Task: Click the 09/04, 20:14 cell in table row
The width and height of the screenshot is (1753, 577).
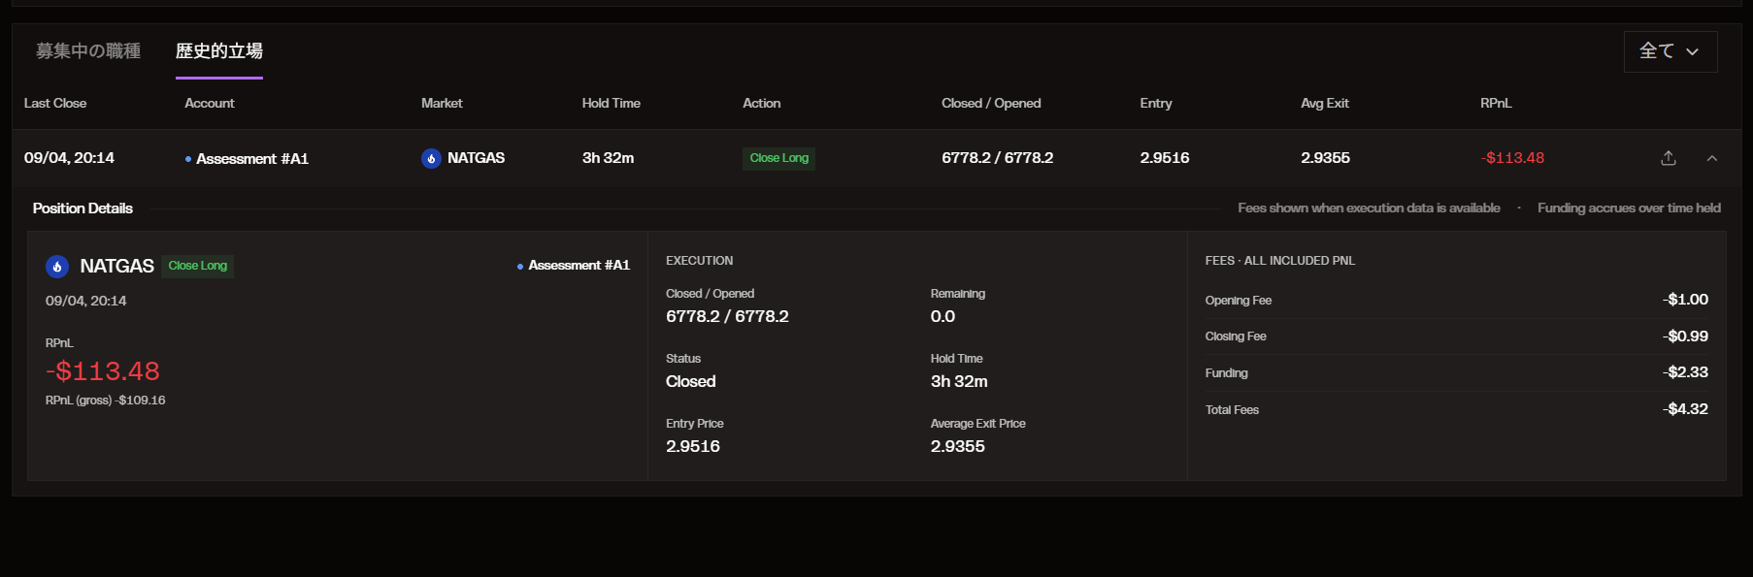Action: [x=69, y=158]
